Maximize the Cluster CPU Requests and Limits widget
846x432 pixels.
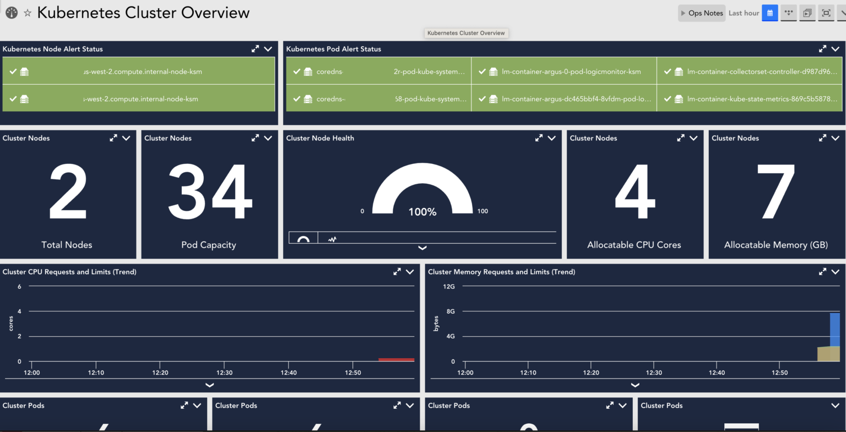click(397, 271)
